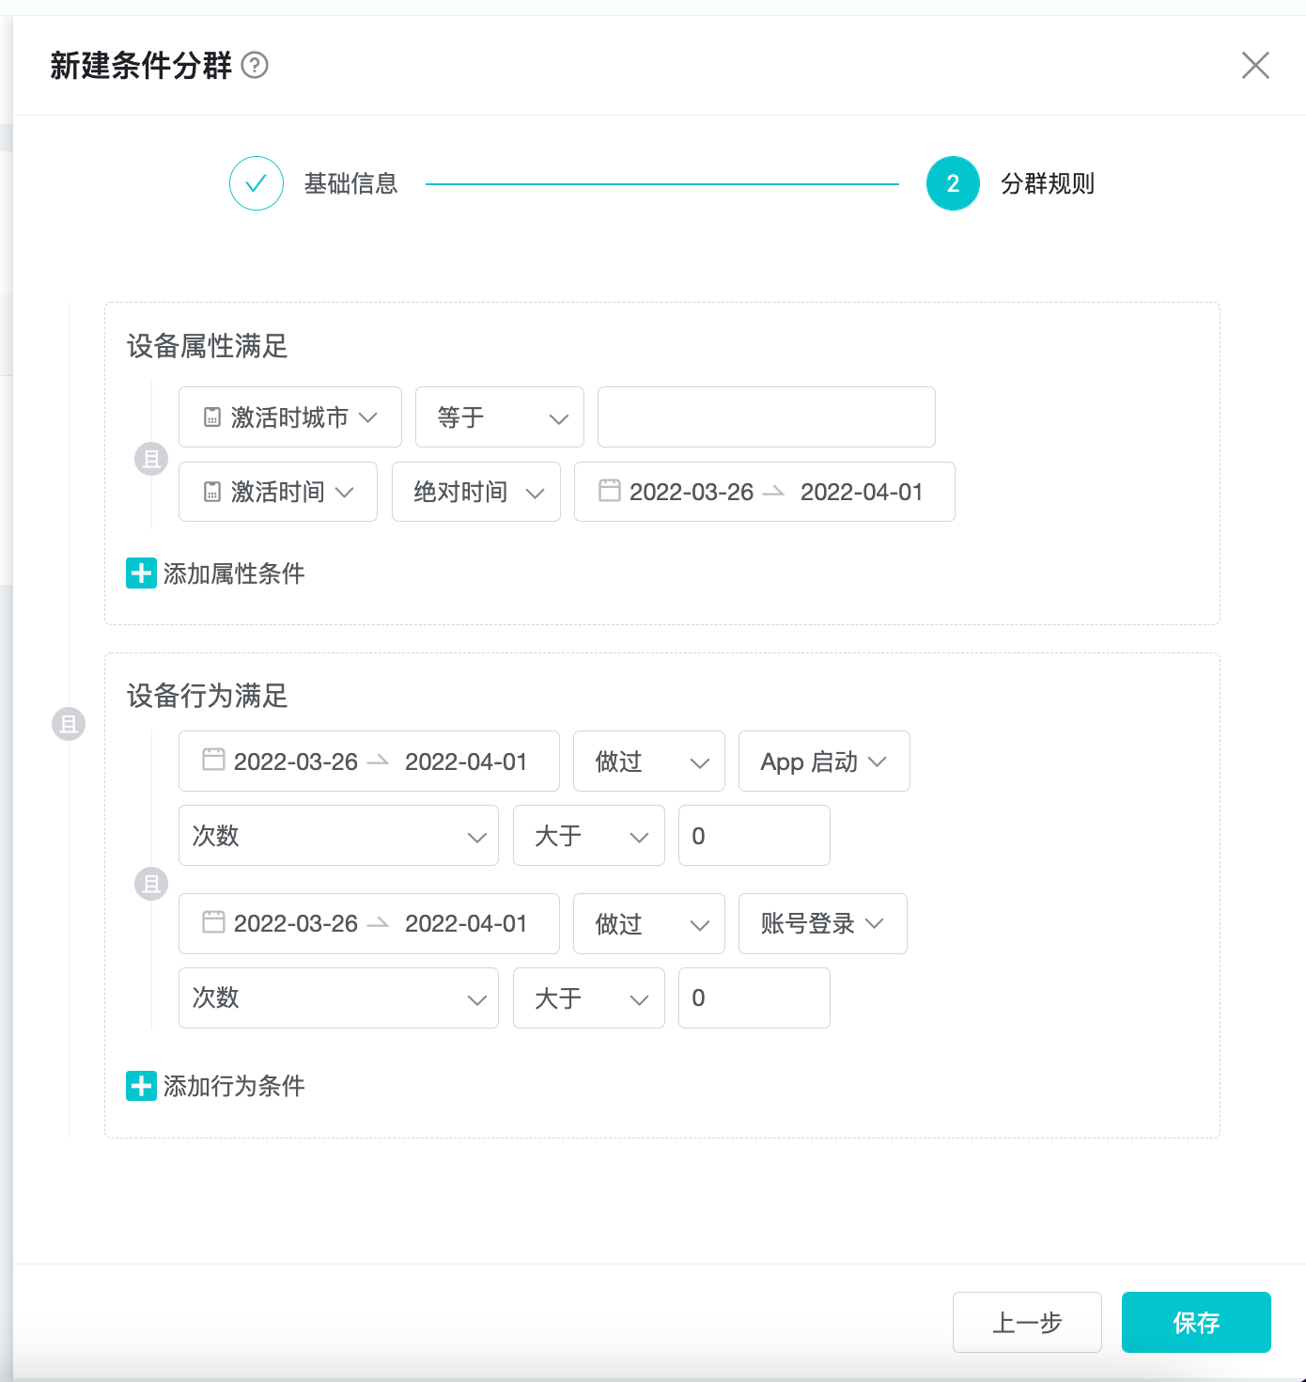
Task: Click the checkmark icon on 基础信息 step
Action: [x=256, y=183]
